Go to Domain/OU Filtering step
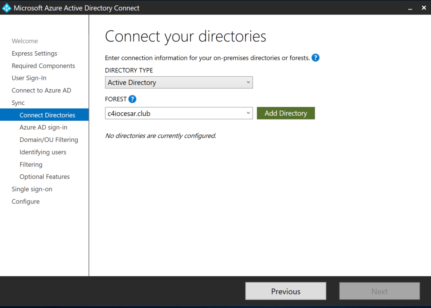Screen dimensions: 431x308 [49, 140]
